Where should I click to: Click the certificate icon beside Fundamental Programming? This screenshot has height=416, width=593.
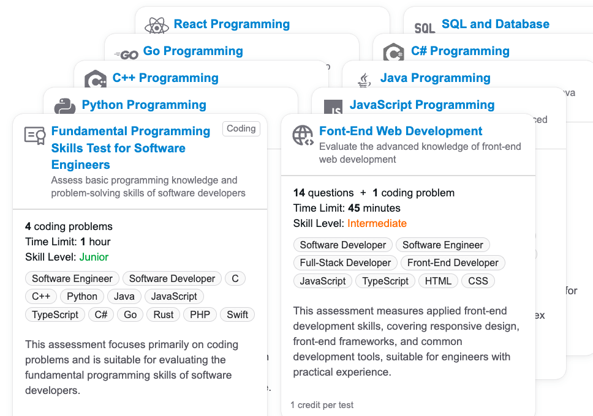click(x=35, y=135)
